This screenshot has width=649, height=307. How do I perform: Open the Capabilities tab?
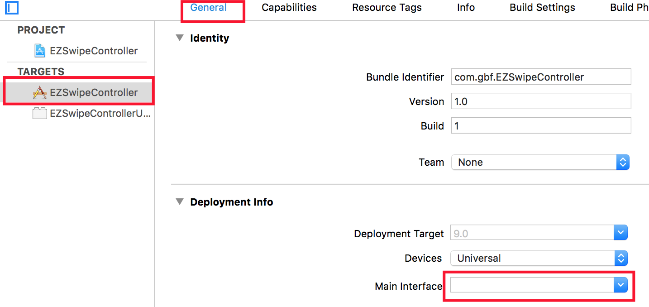(x=289, y=8)
